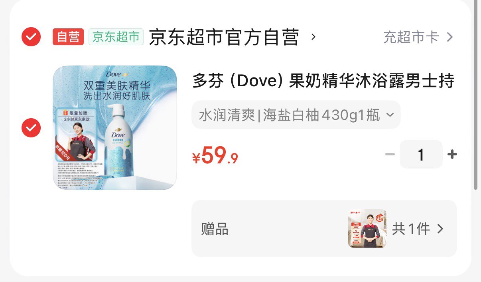Open the 多芬 (Dove) 果奶精华沐浴露 product title
Screen dimensions: 481x282
[x=324, y=81]
